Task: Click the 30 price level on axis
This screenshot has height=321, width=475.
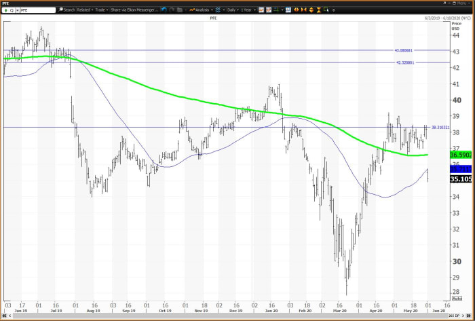Action: point(457,261)
